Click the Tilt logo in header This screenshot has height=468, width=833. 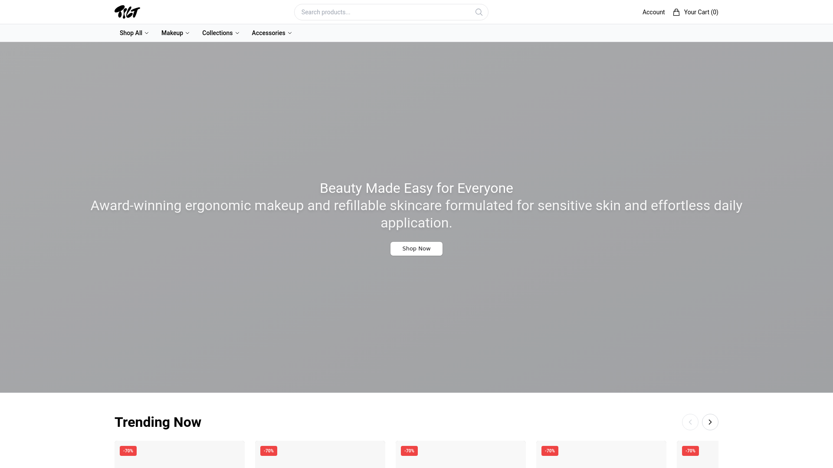click(127, 12)
